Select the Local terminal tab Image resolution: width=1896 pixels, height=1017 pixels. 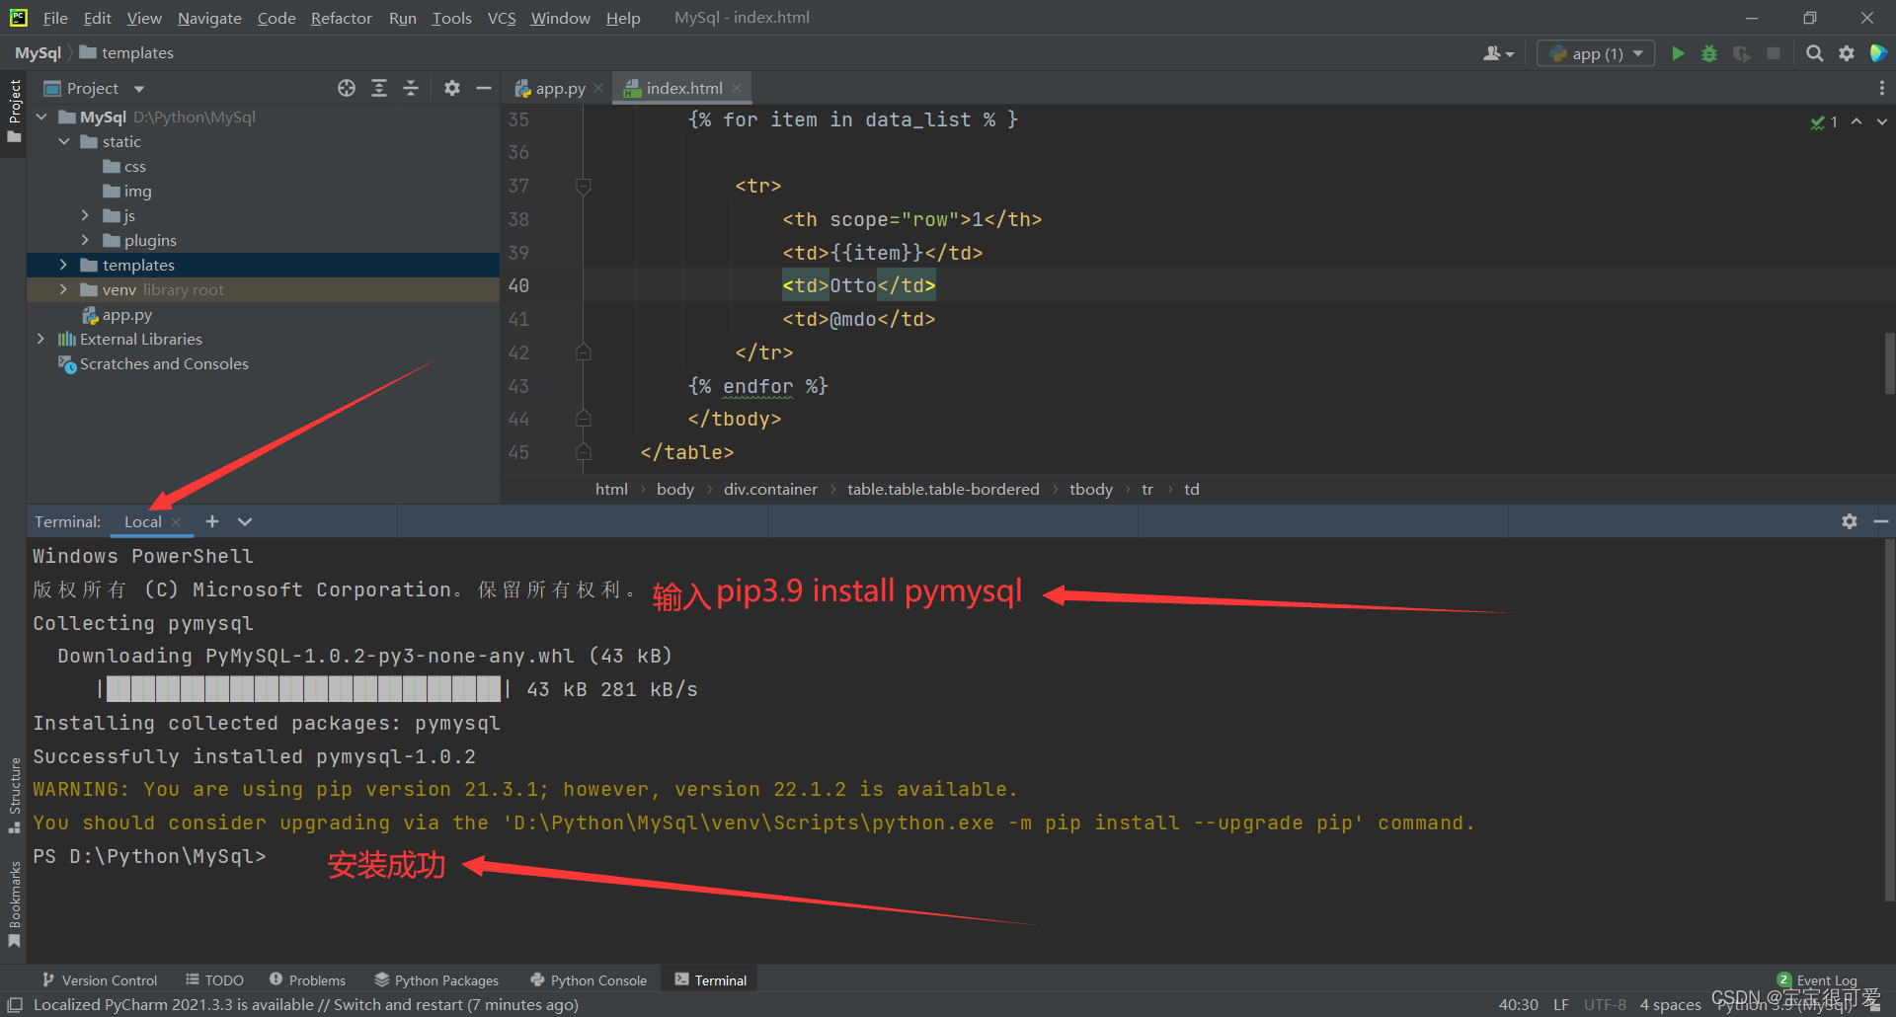coord(143,521)
